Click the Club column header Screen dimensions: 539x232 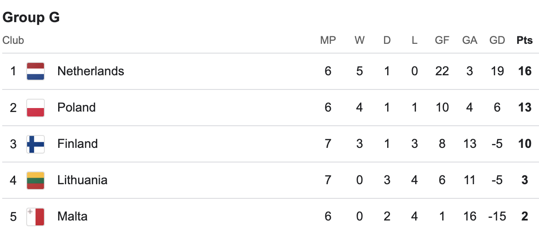point(13,41)
